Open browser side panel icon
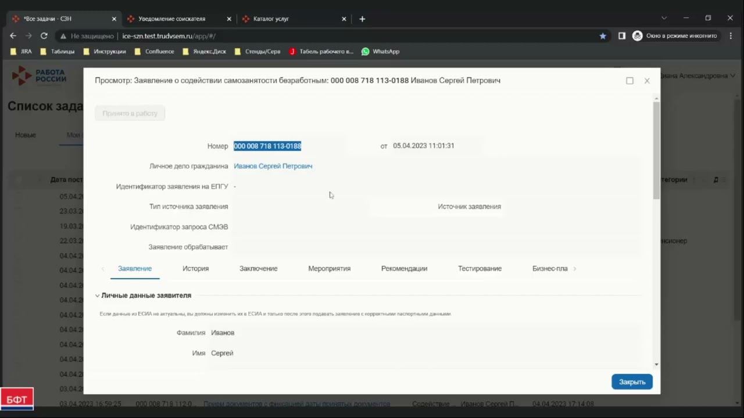Screen dimensions: 744x418 pos(622,36)
